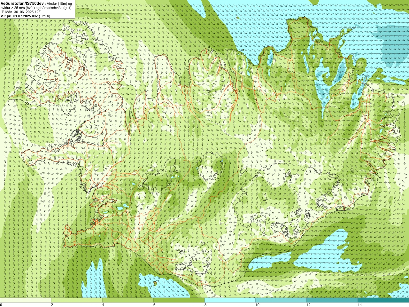Viewport: 409px width, 307px height.
Task: Click the legend swatch between 6 and 8
Action: 179,300
